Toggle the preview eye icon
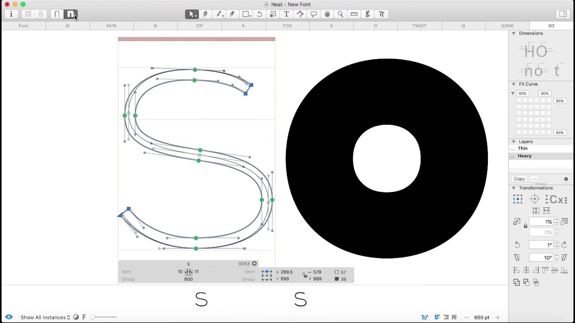 [x=9, y=317]
